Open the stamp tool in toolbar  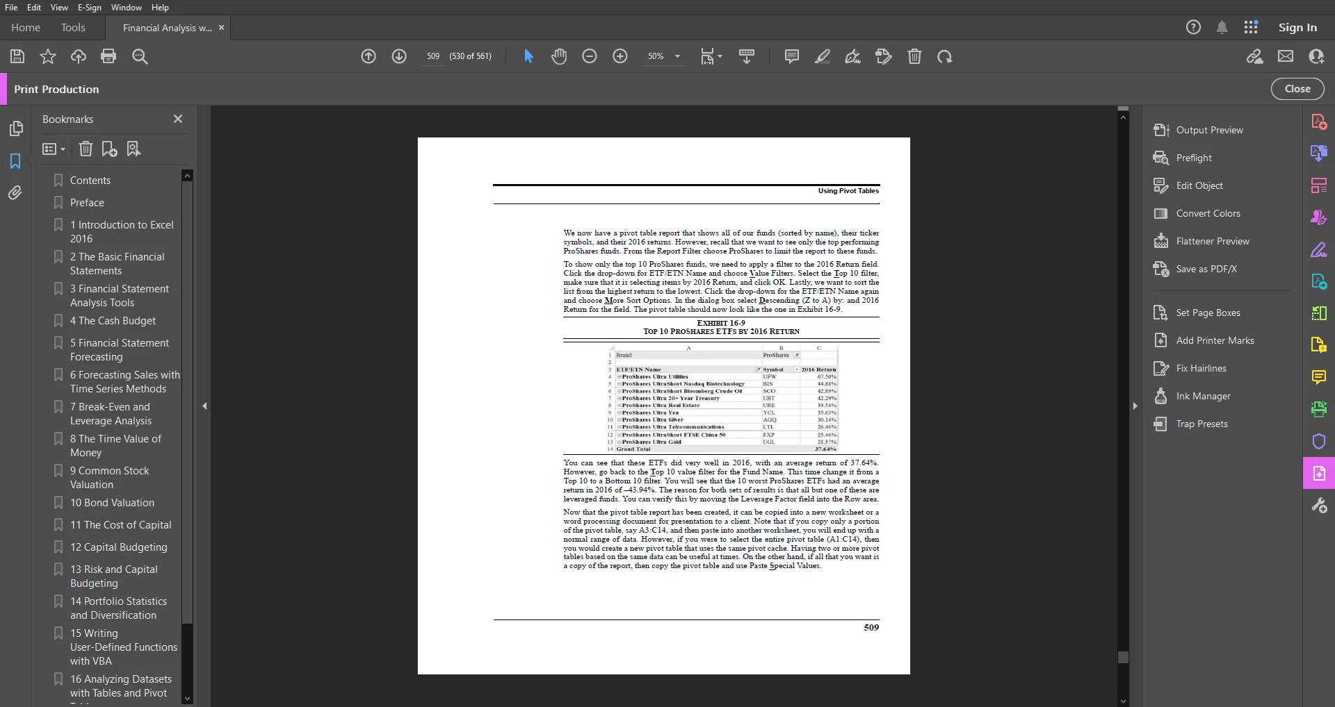click(884, 56)
